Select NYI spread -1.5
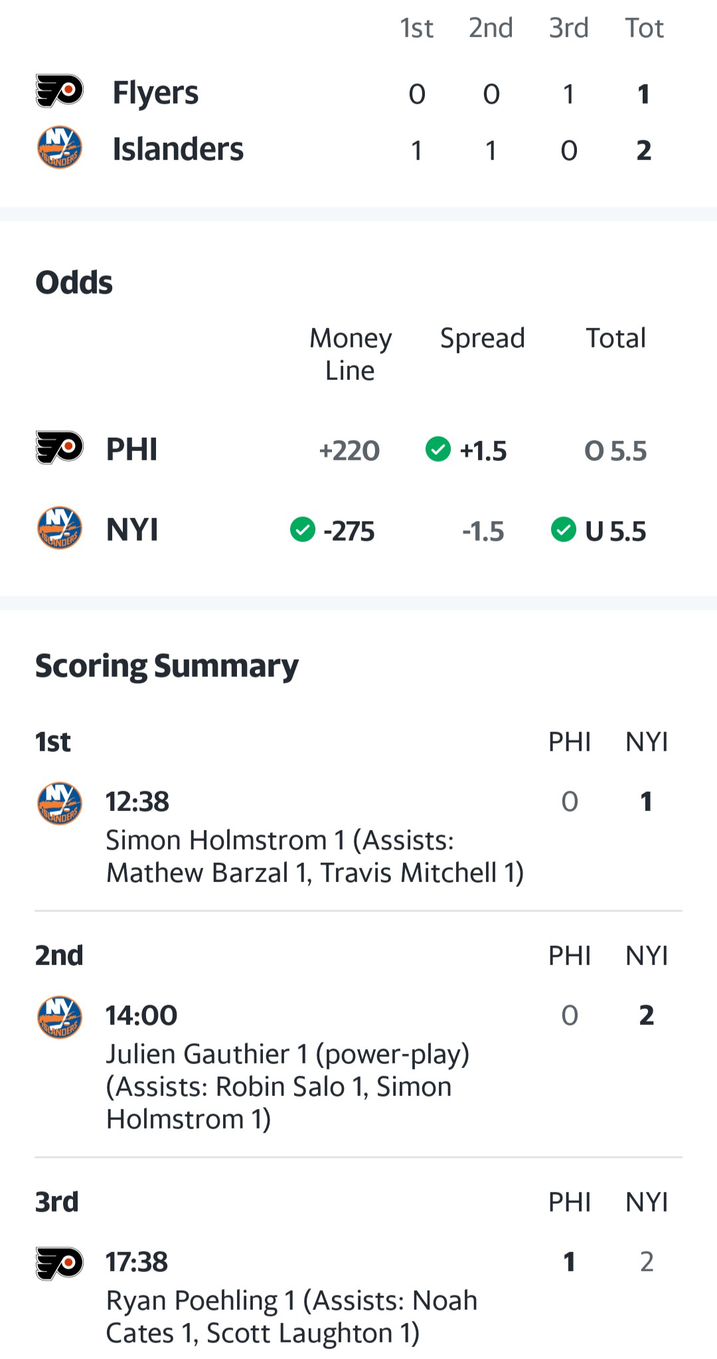Image resolution: width=717 pixels, height=1359 pixels. [x=483, y=531]
